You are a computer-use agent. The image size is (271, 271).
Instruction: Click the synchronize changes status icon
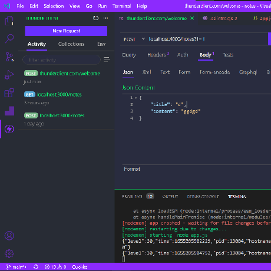[x=36, y=267]
